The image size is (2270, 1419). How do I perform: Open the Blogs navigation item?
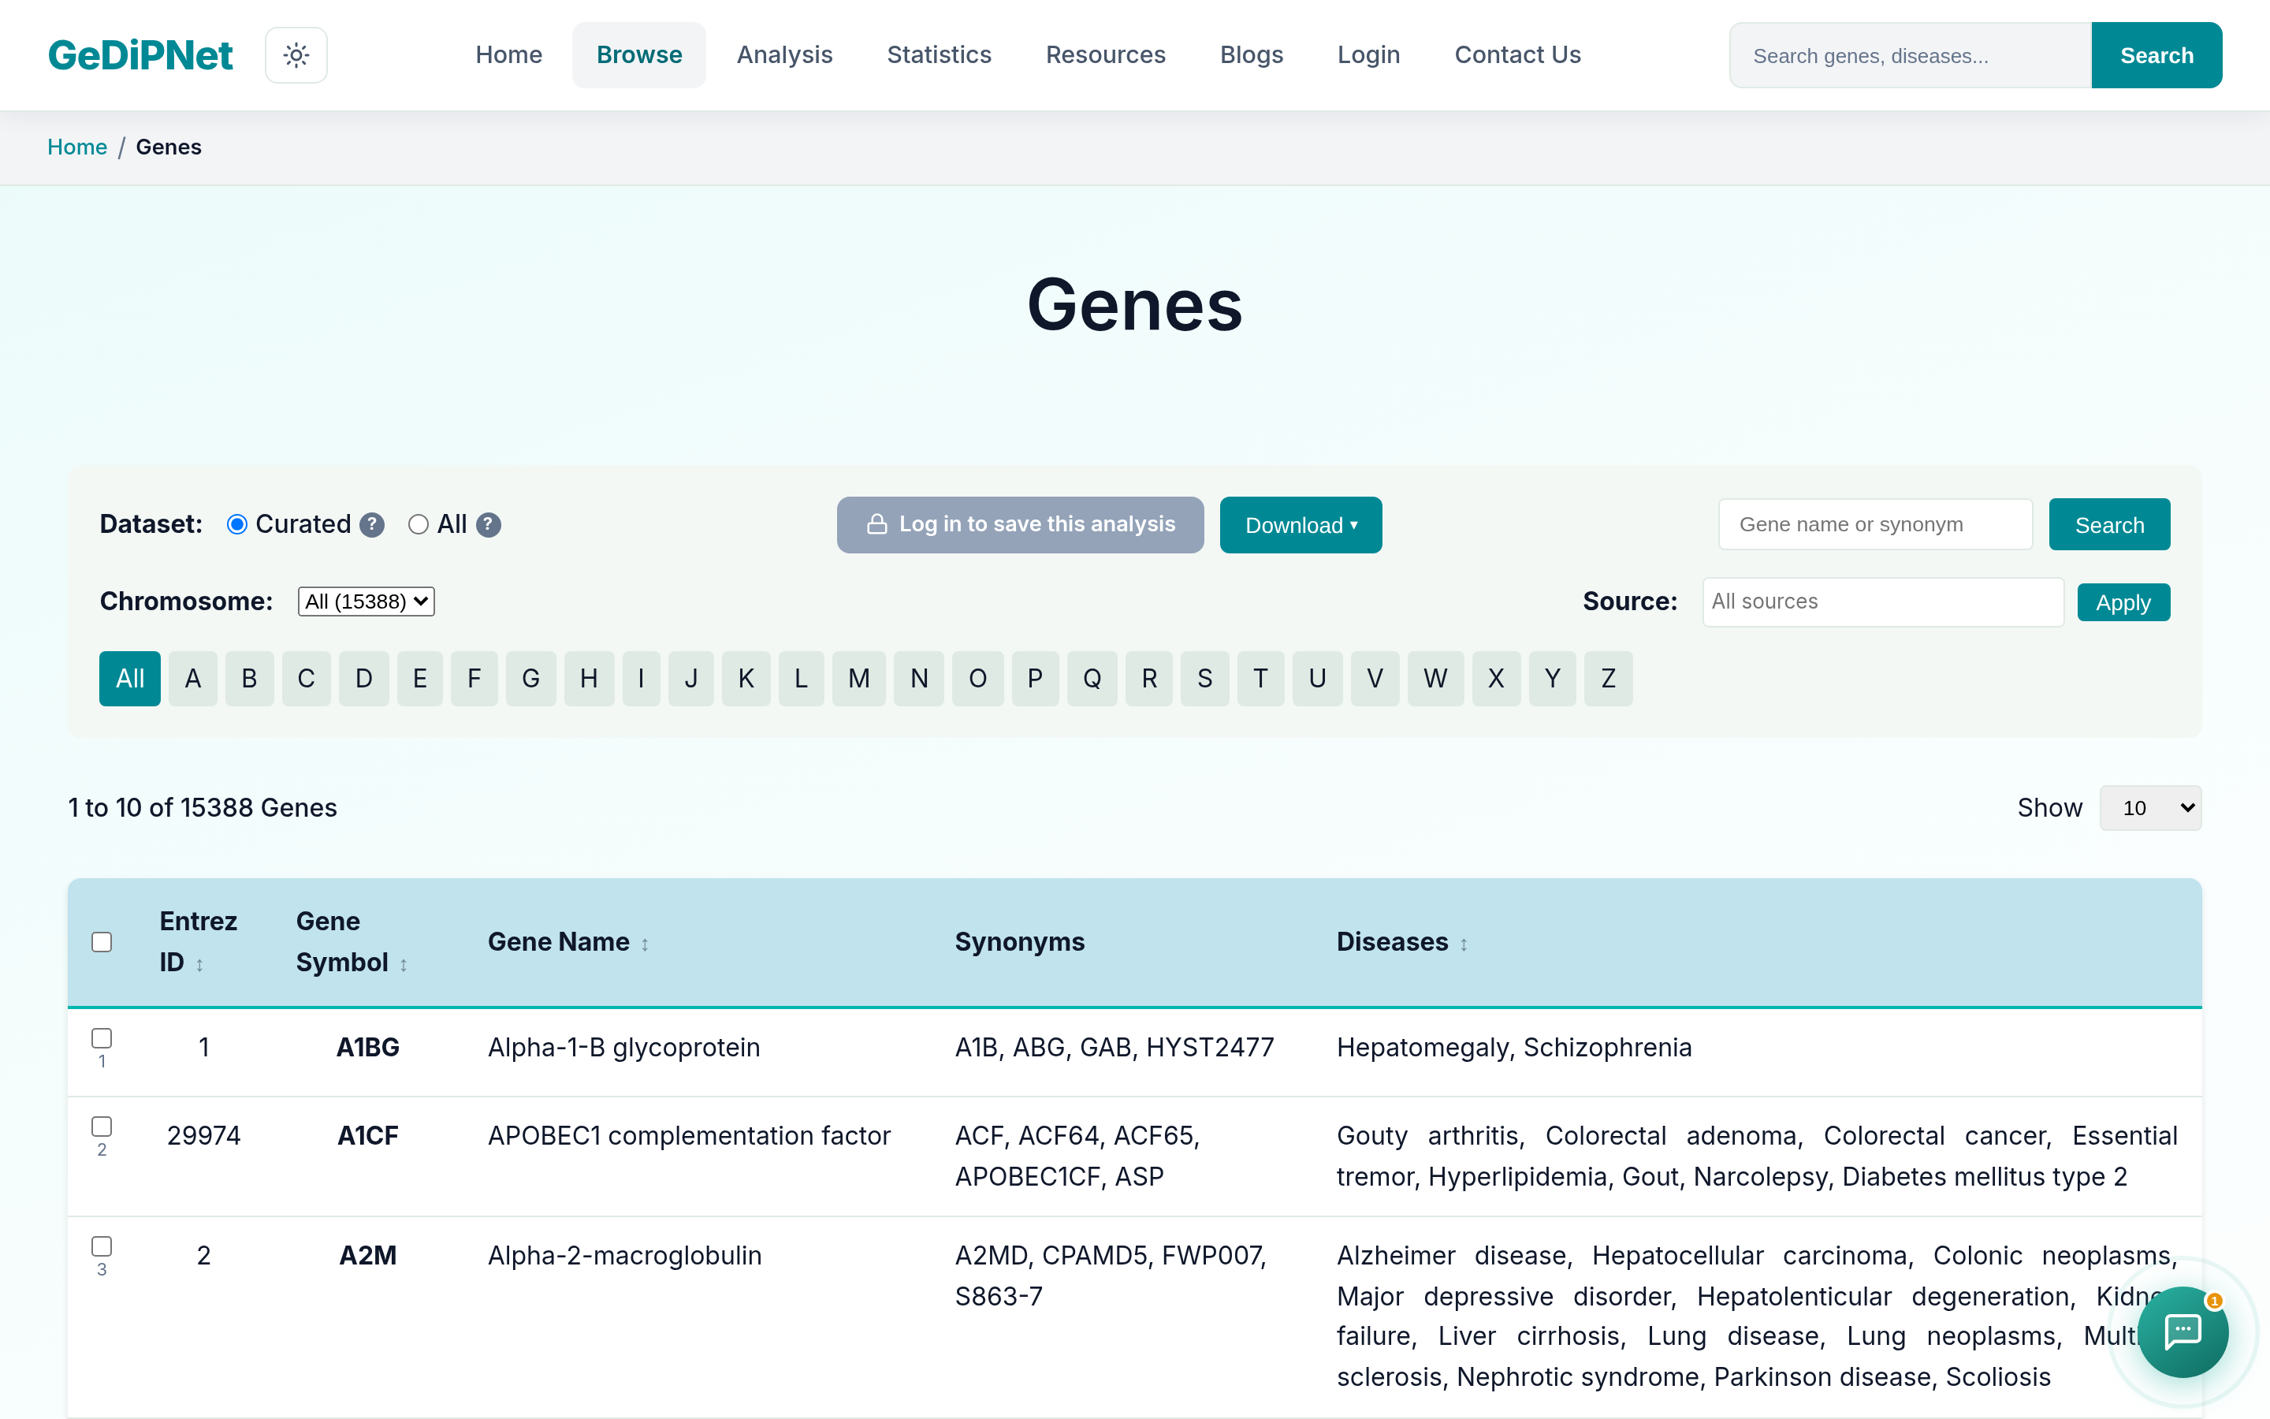[1252, 55]
